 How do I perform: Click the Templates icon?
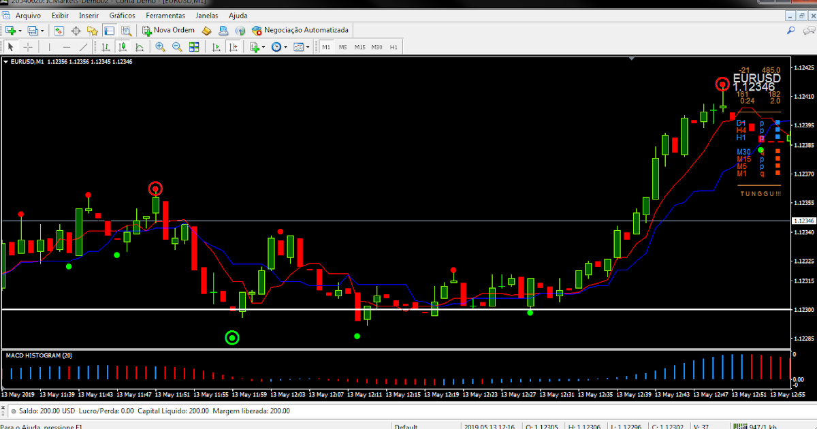[x=298, y=47]
